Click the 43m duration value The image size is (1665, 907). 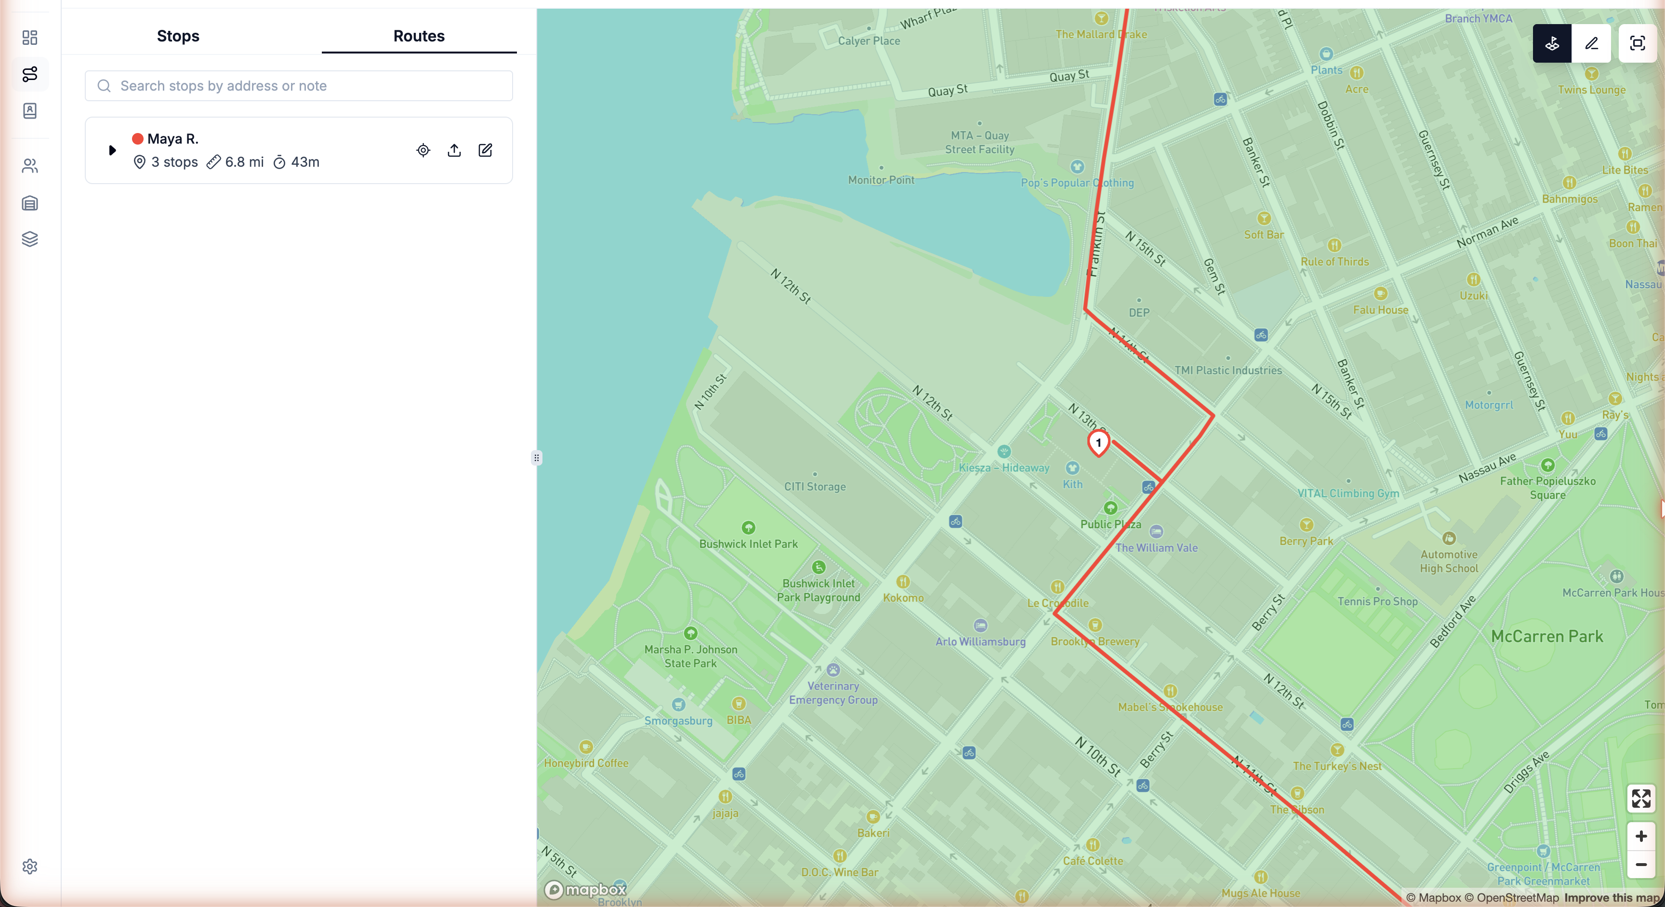click(x=305, y=161)
